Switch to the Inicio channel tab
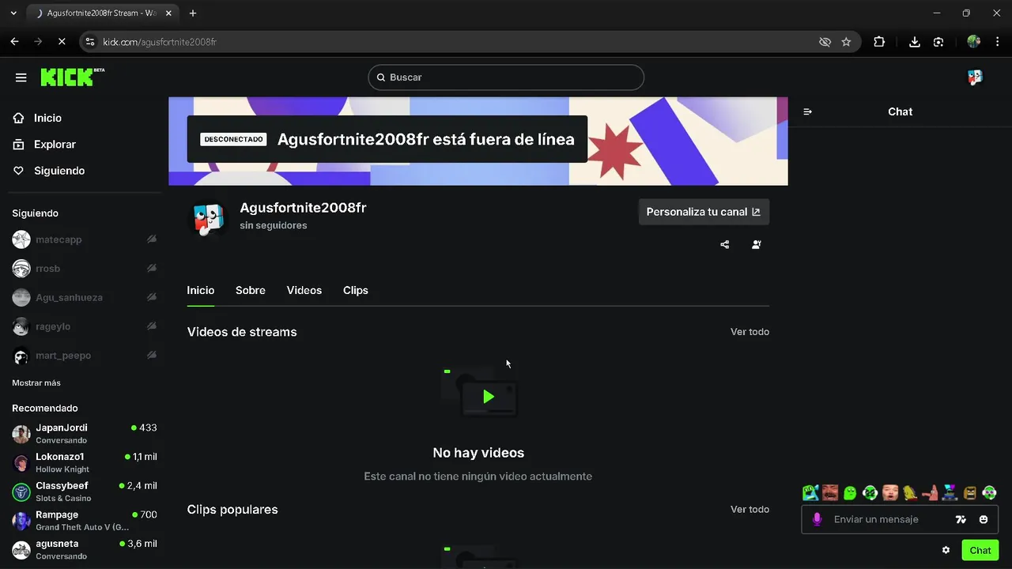Image resolution: width=1012 pixels, height=569 pixels. (x=201, y=291)
